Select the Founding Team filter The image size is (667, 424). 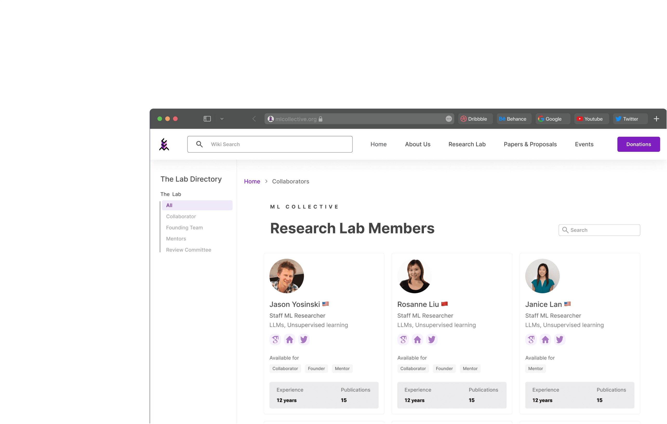pyautogui.click(x=184, y=228)
